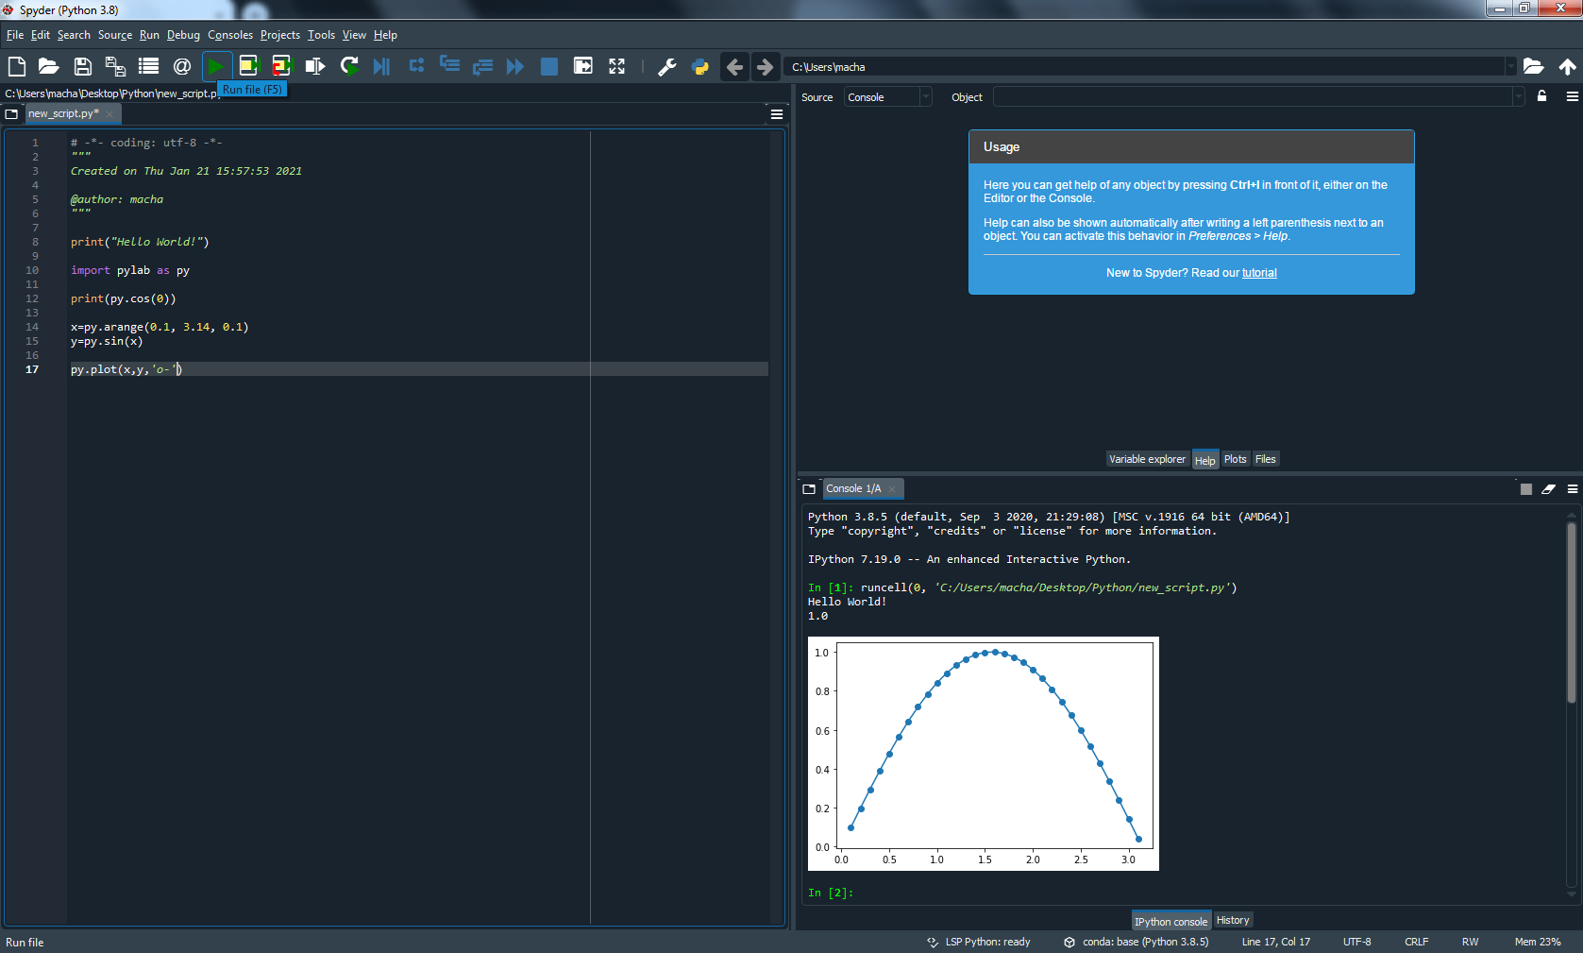This screenshot has width=1583, height=953.
Task: Open Preferences via the wrench icon
Action: tap(666, 66)
